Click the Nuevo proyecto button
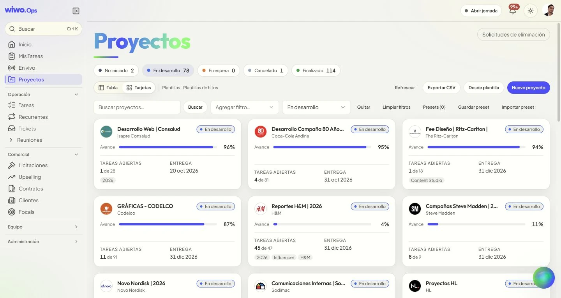Viewport: 561px width, 298px height. pos(528,88)
